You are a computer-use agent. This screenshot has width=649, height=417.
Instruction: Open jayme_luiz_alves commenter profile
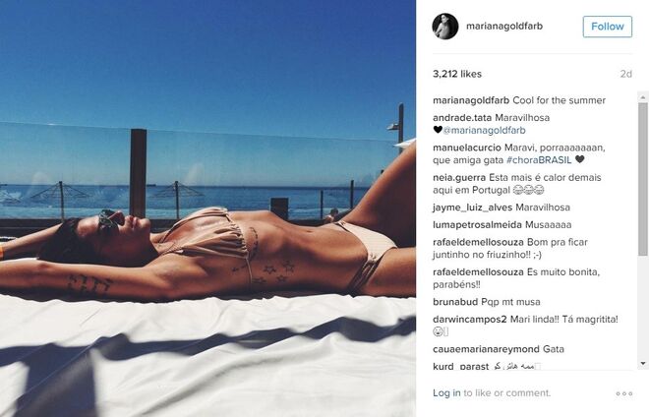(x=473, y=208)
